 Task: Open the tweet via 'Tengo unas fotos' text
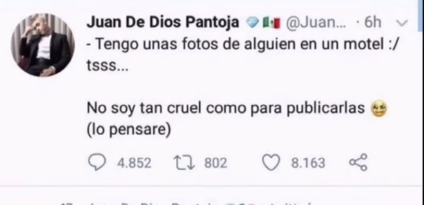(x=243, y=45)
